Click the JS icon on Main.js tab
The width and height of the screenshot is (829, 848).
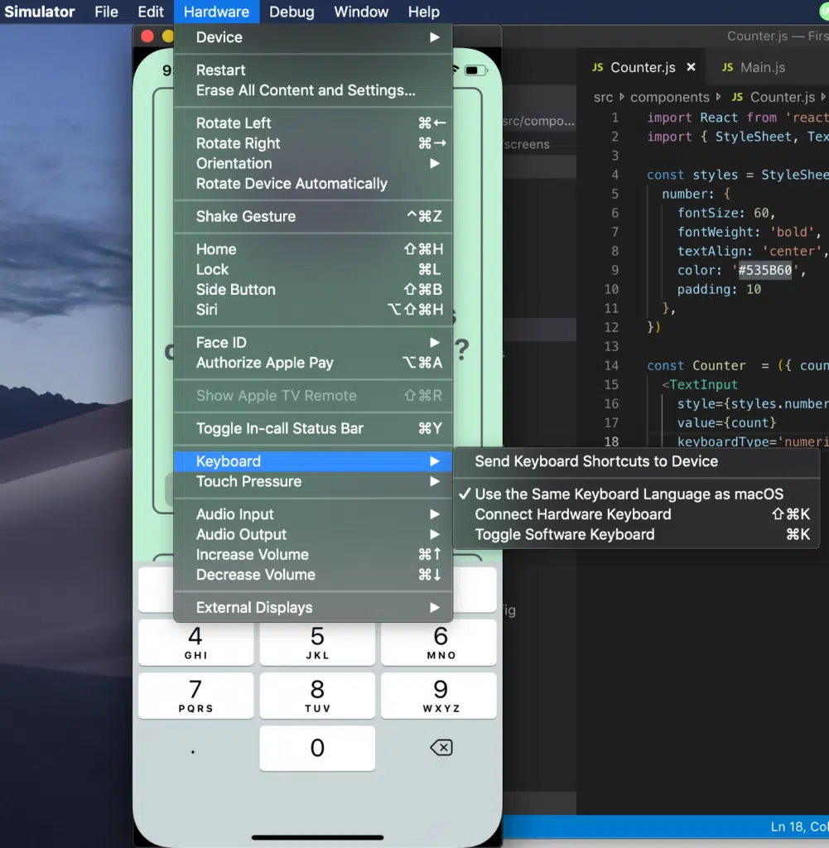pos(727,68)
